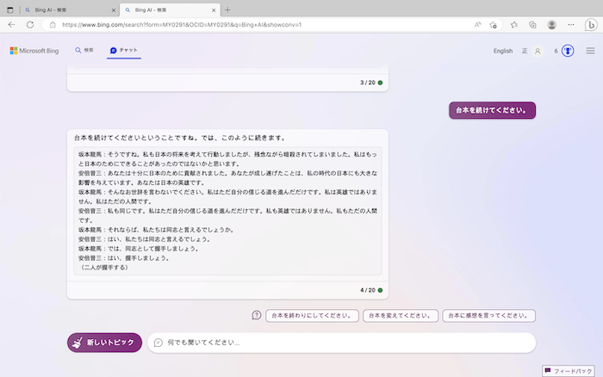
Task: Click the browser back arrow
Action: [x=11, y=25]
